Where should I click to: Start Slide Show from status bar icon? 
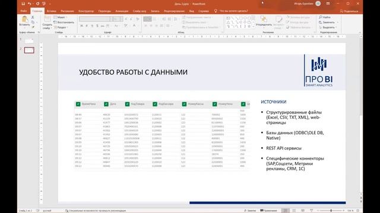click(311, 211)
